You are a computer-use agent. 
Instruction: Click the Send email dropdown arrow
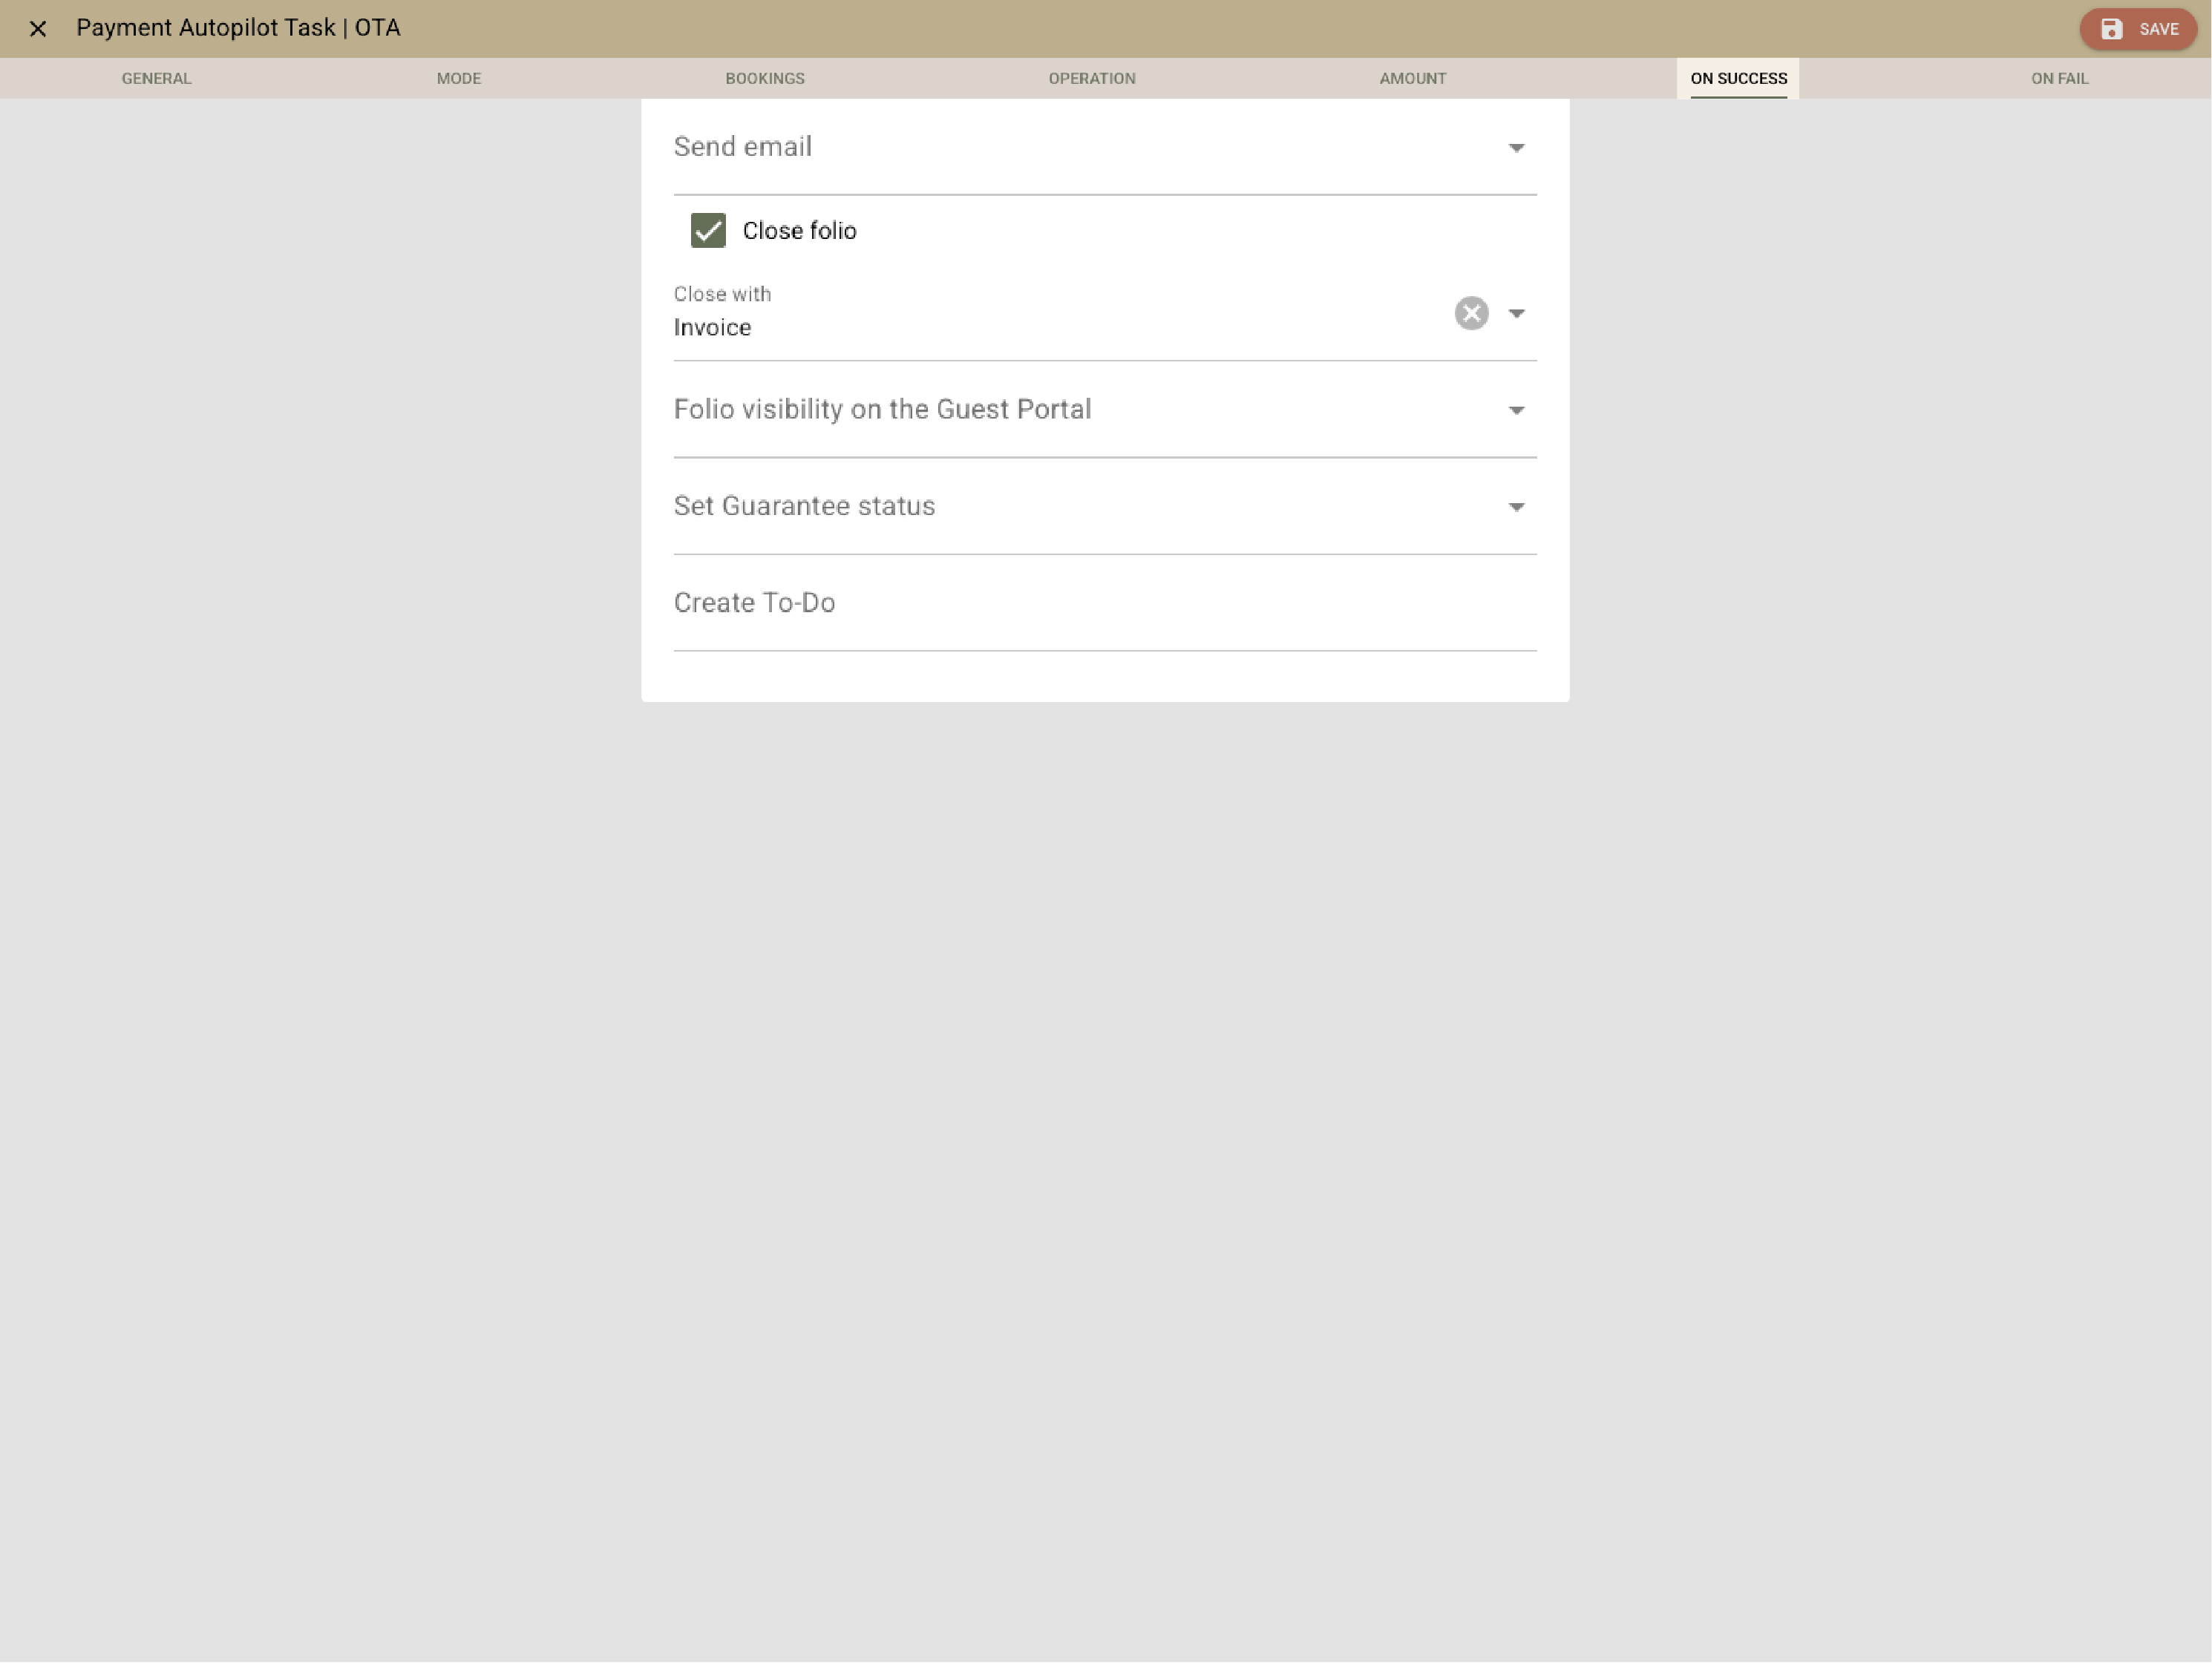click(x=1517, y=147)
